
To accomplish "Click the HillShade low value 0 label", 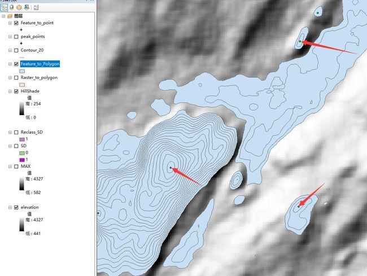I will tap(30, 117).
